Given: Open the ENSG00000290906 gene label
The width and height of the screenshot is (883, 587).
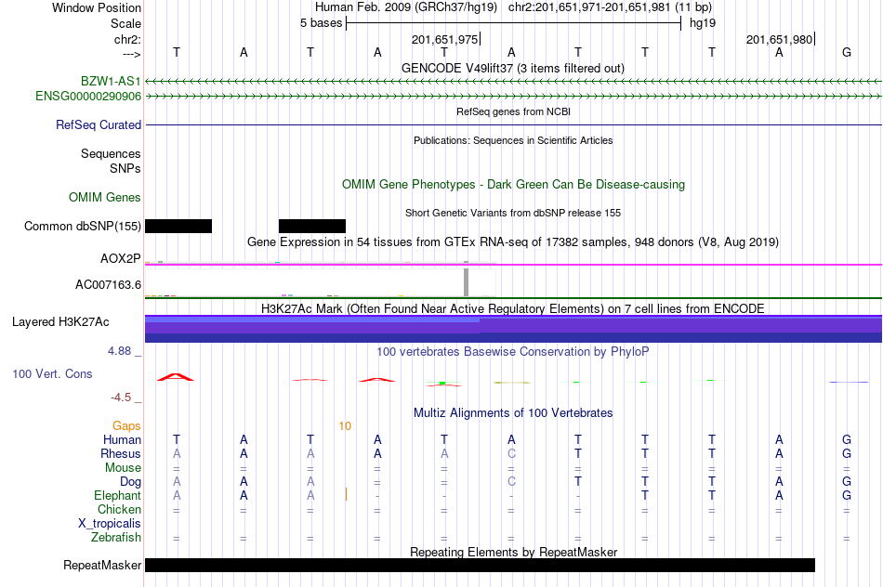Looking at the screenshot, I should coord(88,97).
